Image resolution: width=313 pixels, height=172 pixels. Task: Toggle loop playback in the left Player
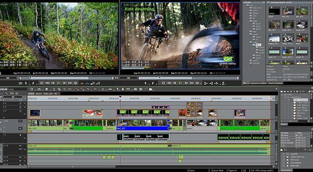coord(76,83)
